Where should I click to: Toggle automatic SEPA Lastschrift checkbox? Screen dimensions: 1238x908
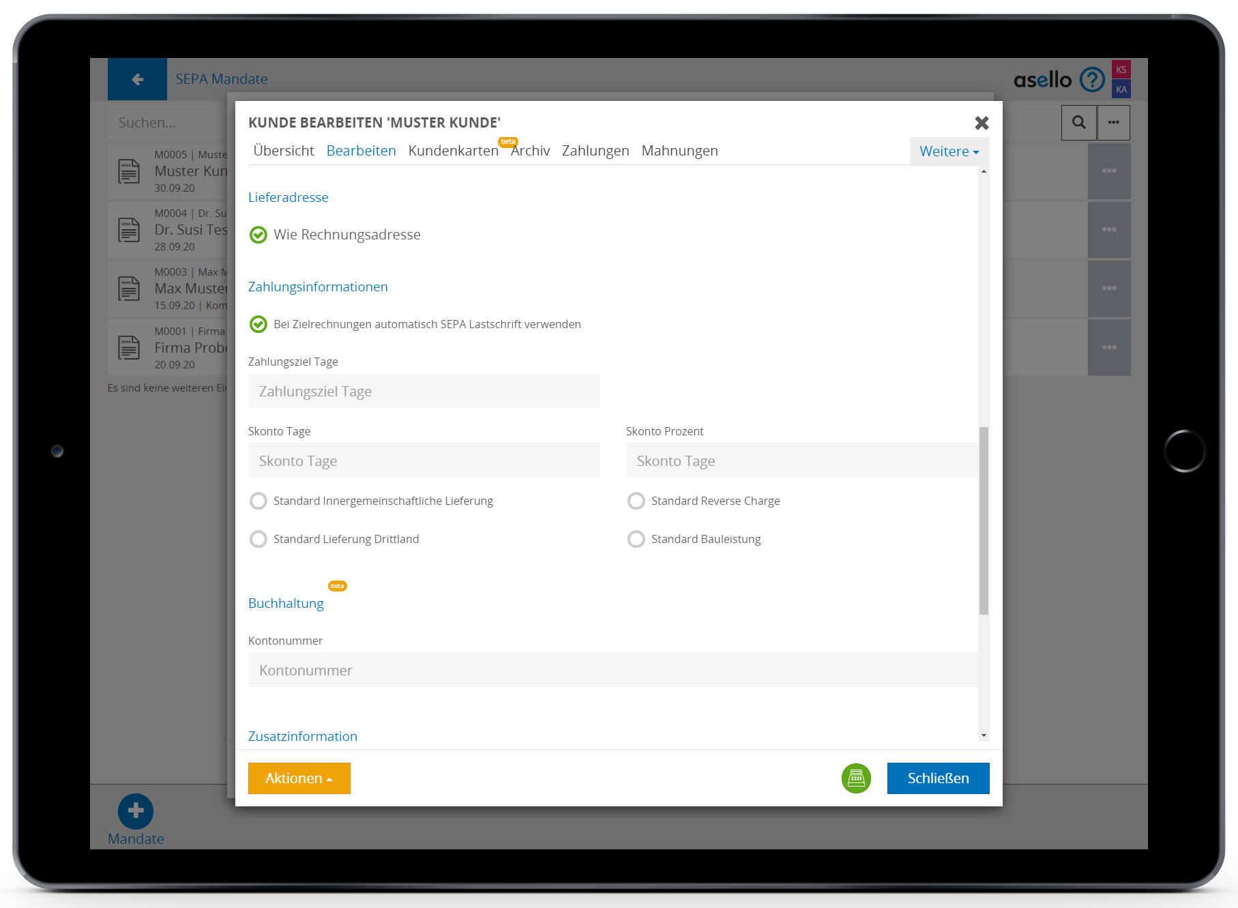click(x=259, y=324)
